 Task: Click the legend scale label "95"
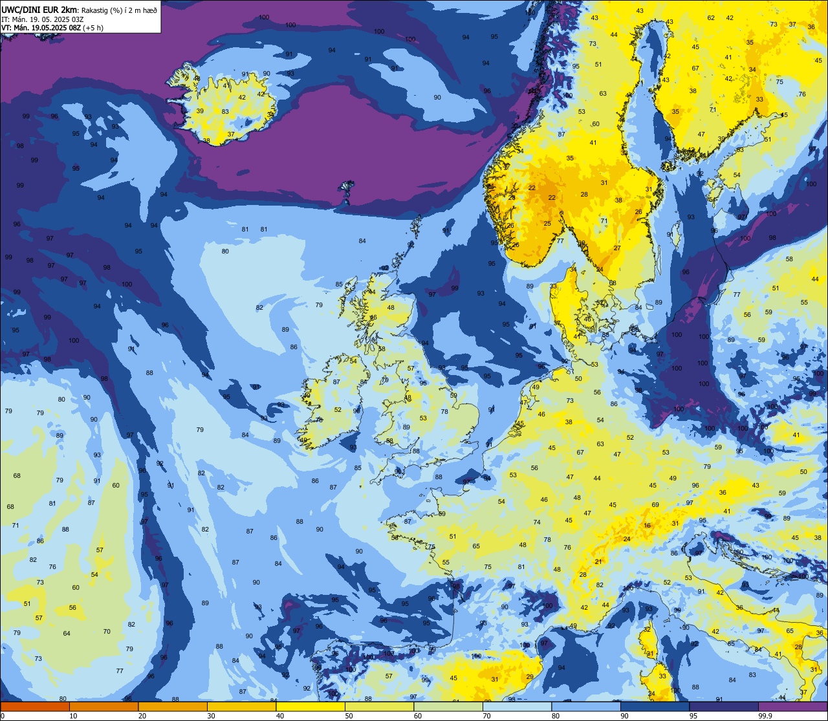(x=693, y=716)
